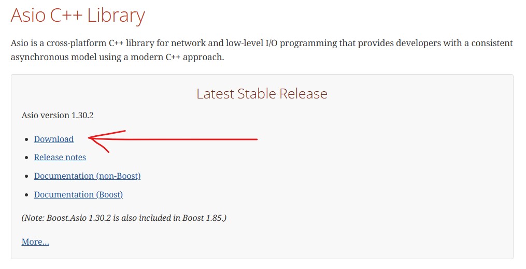526x269 pixels.
Task: Click the bullet before Release notes
Action: point(27,158)
